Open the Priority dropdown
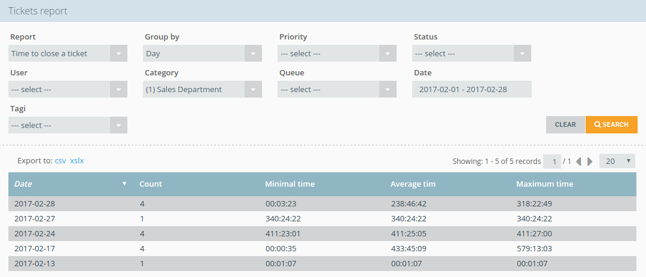 click(337, 54)
